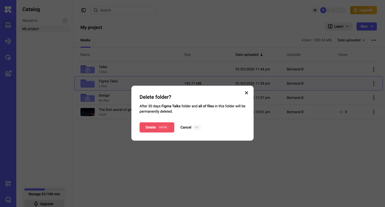The image size is (385, 207).
Task: Open the video thumbnail in the list
Action: point(88,112)
